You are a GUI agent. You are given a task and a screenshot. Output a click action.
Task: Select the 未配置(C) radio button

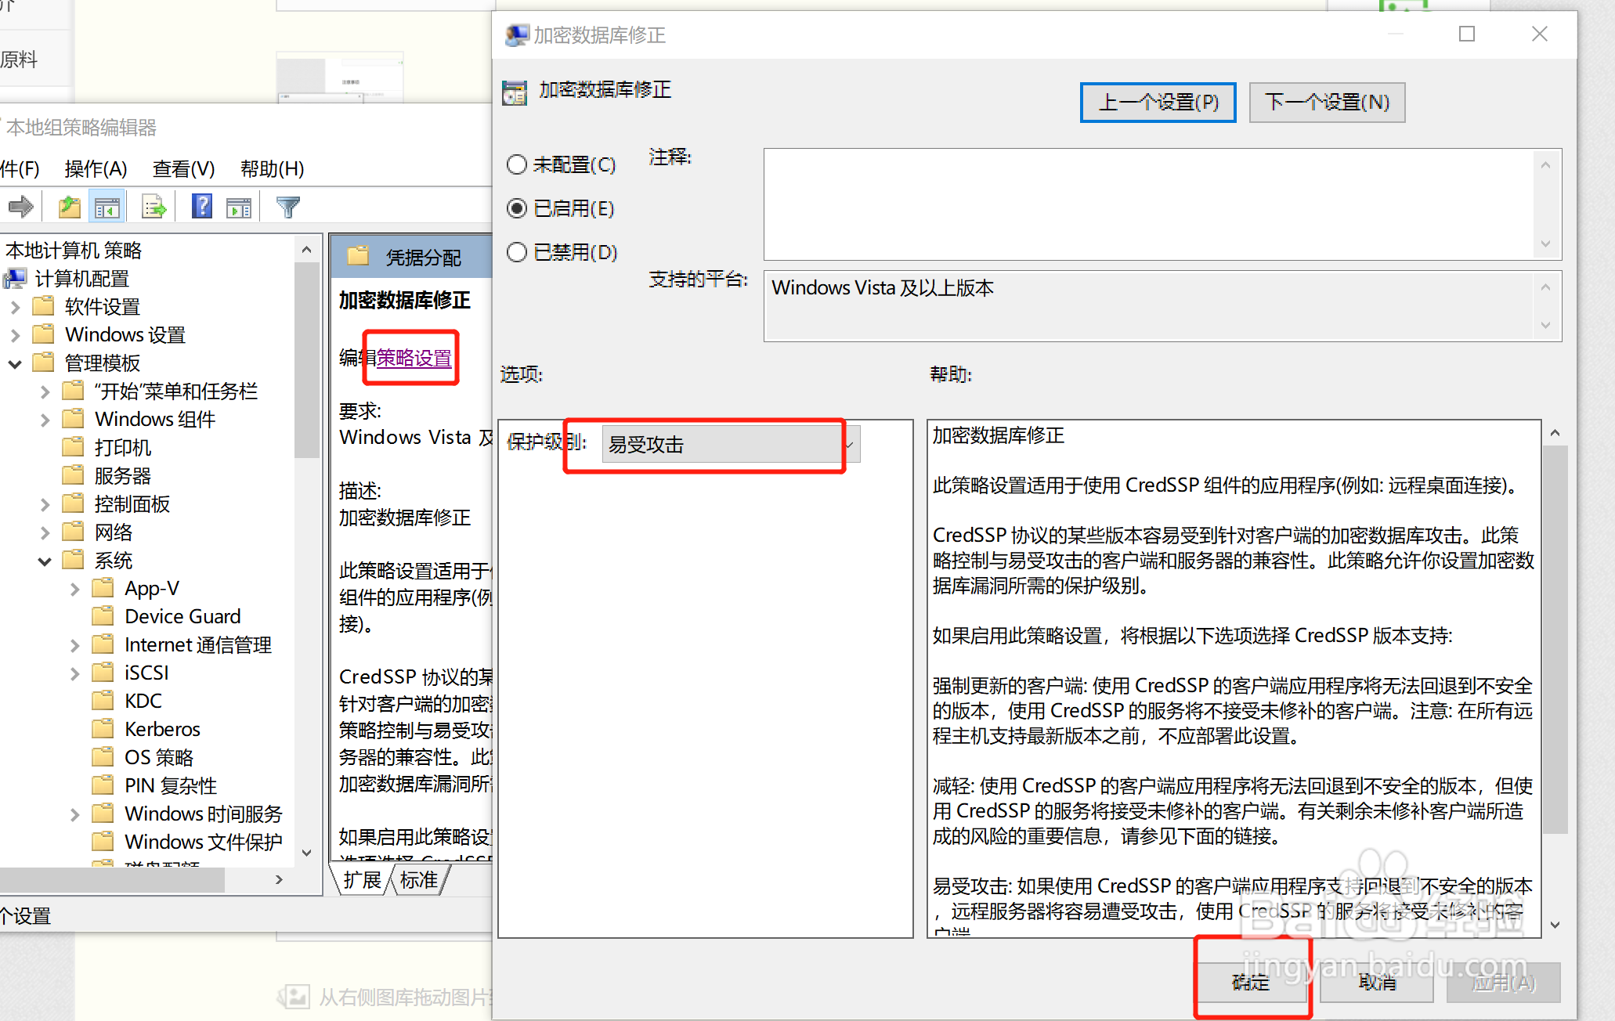tap(517, 164)
